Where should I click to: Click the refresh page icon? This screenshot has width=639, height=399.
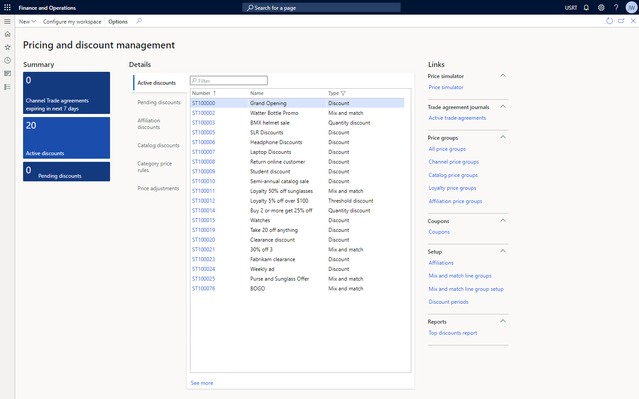point(609,21)
